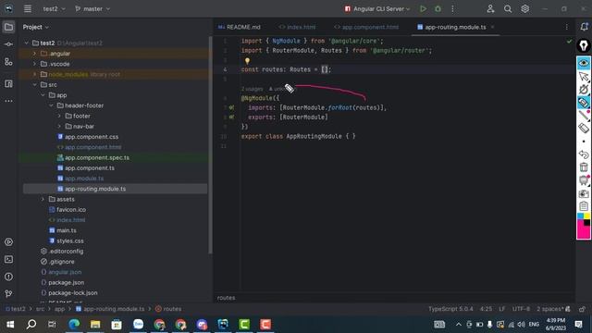
Task: Collapse the src folder
Action: 35,84
